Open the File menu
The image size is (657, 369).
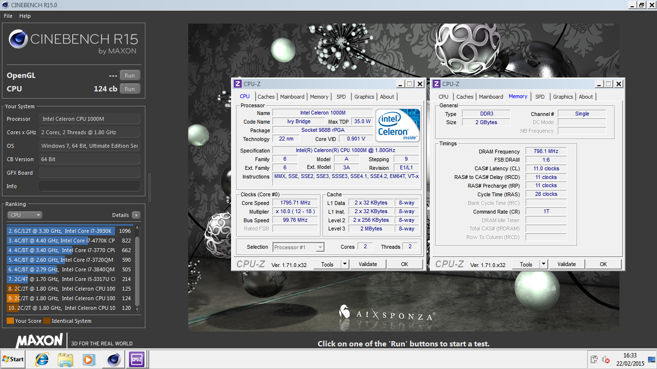(8, 16)
